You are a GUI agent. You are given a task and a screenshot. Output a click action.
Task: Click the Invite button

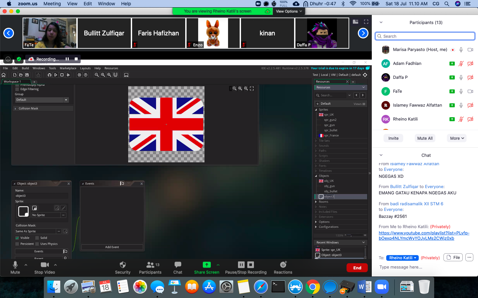coord(393,138)
